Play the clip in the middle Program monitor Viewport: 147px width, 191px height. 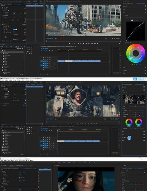pyautogui.click(x=83, y=124)
